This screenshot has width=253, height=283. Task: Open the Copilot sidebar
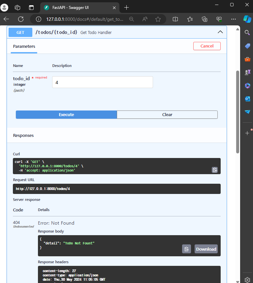(247, 19)
